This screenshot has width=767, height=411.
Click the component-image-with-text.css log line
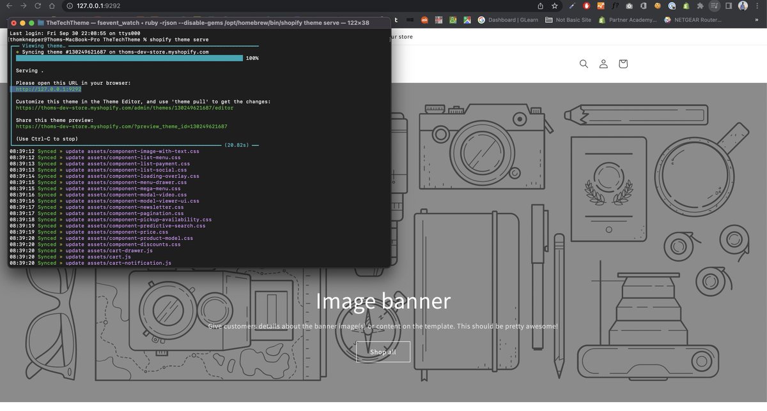pos(104,151)
